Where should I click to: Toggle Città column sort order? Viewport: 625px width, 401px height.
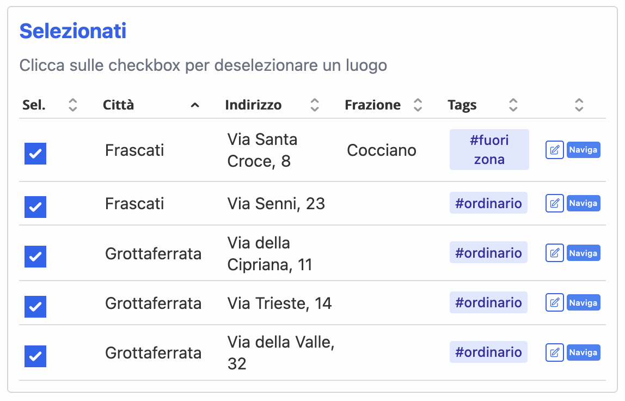click(195, 105)
